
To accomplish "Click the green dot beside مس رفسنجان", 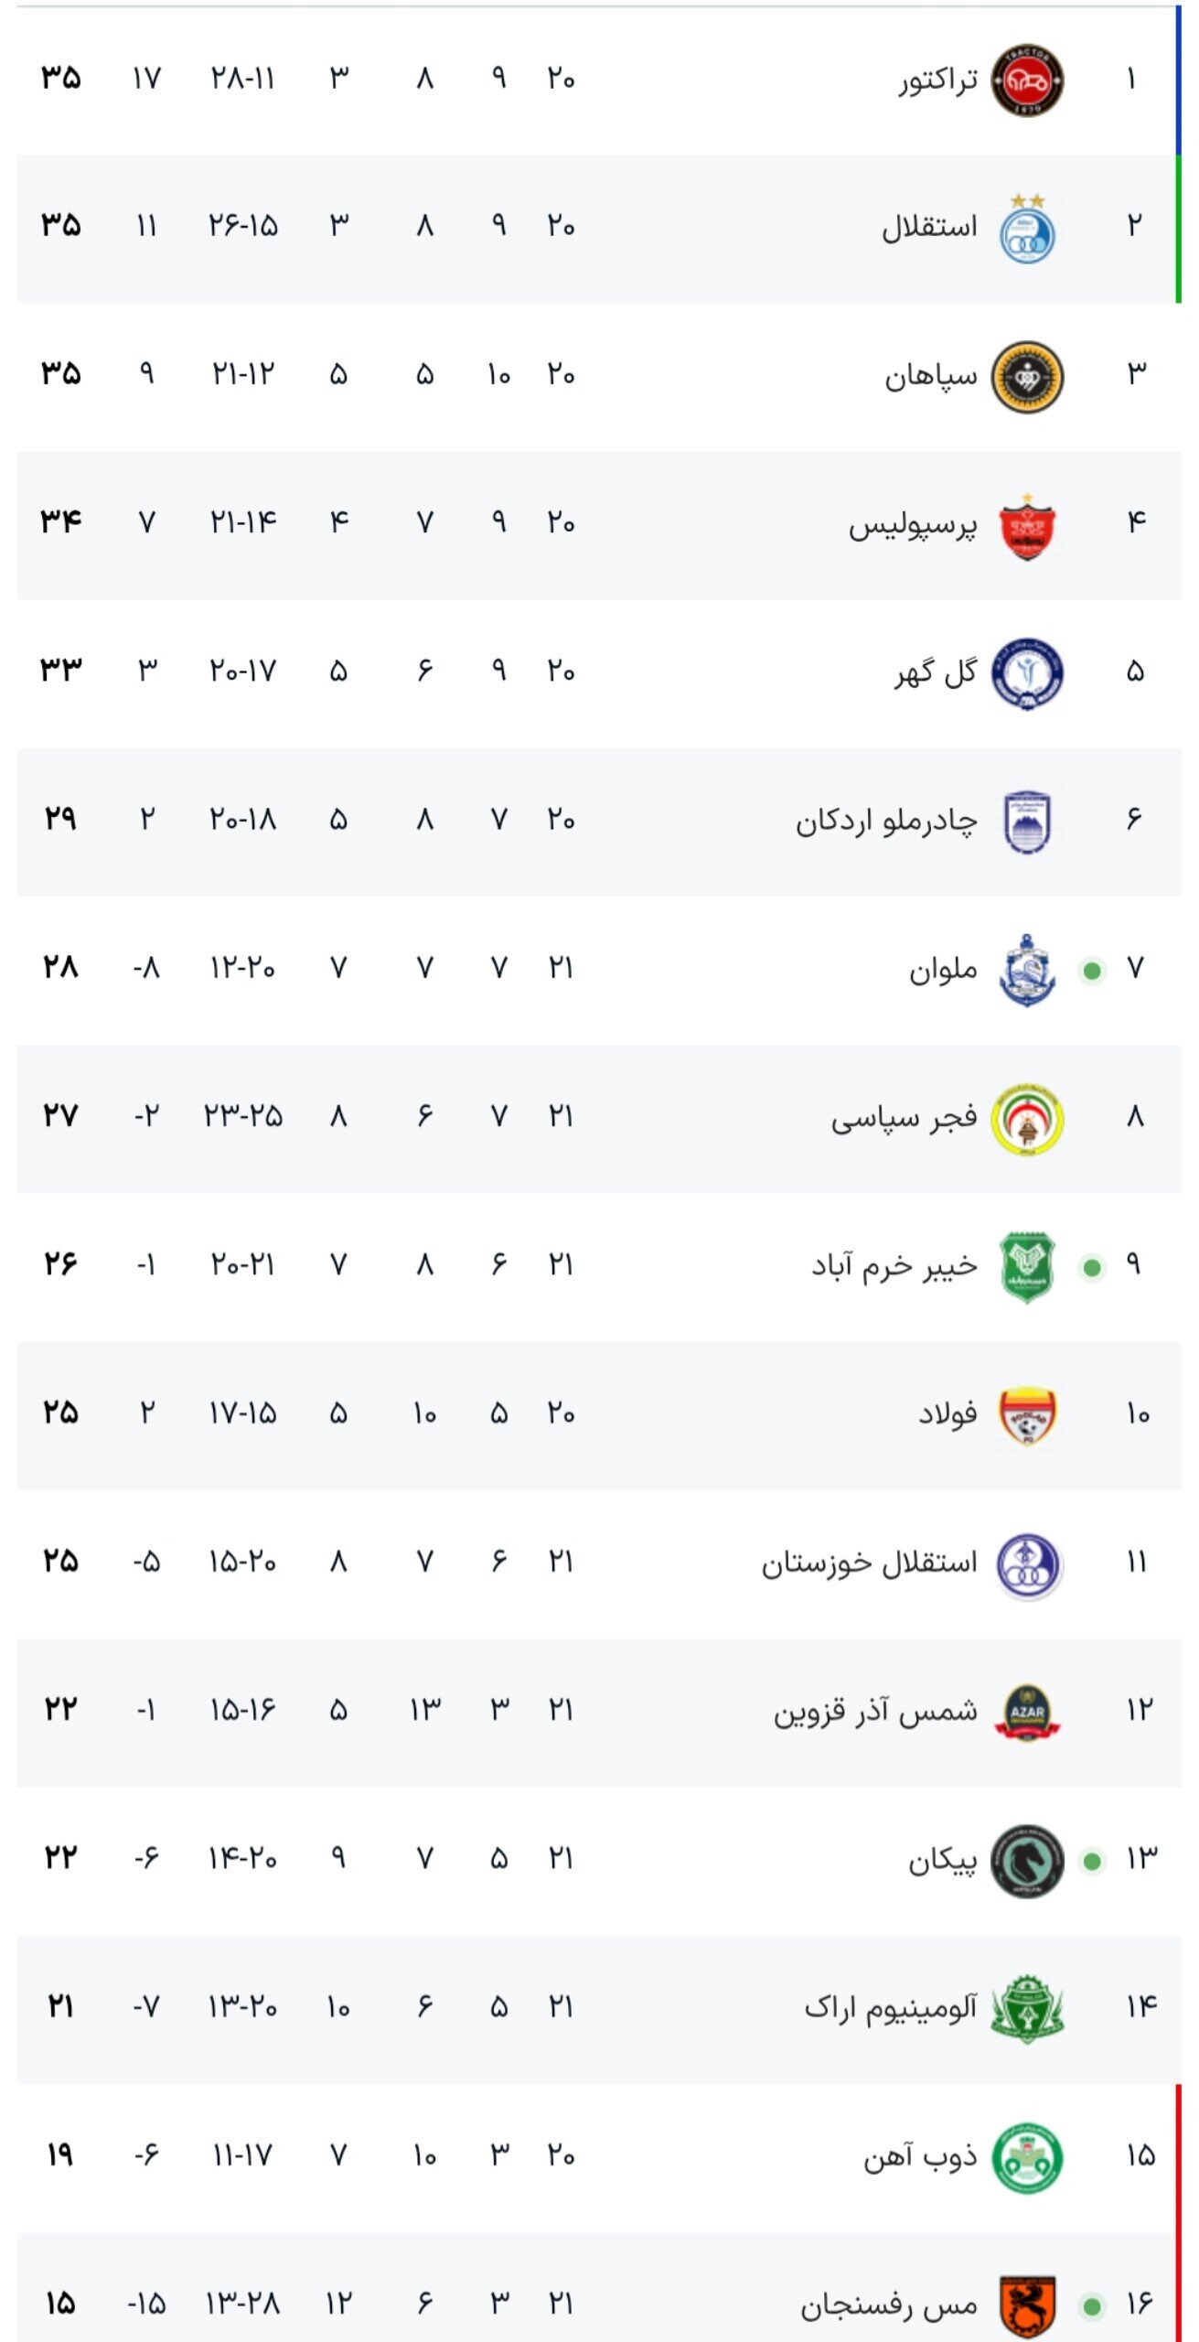I will coord(1091,2306).
